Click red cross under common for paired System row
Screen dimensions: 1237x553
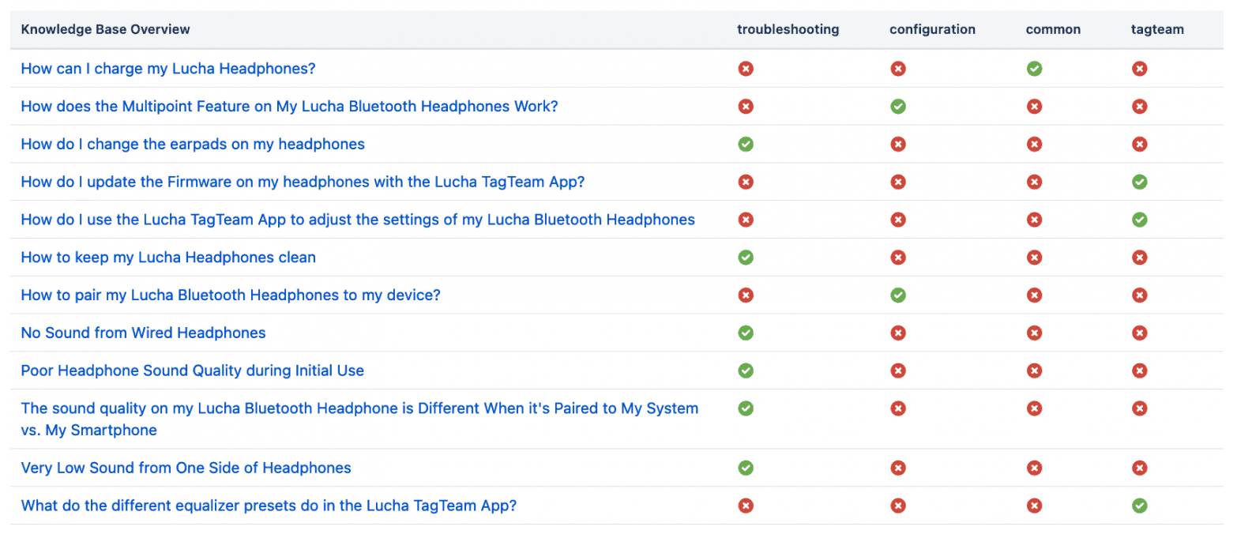[1034, 408]
